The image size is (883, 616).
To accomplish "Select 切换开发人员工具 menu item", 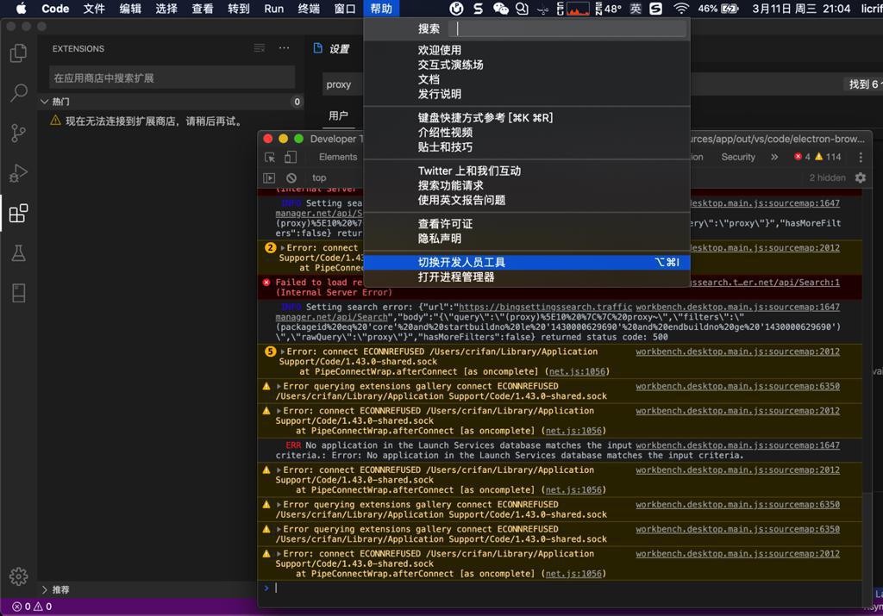I will 527,262.
